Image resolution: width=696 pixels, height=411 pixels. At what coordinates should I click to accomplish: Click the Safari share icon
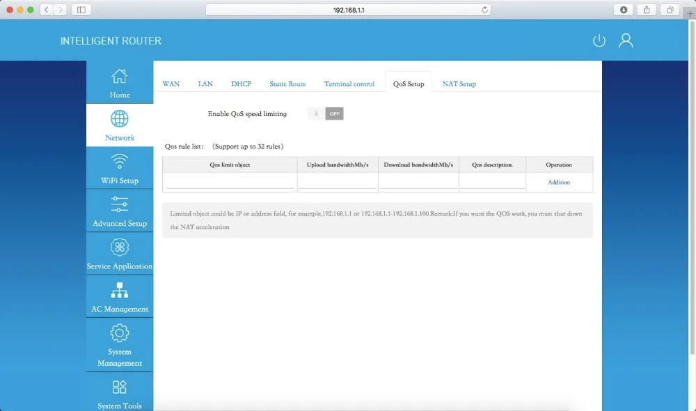pos(647,10)
